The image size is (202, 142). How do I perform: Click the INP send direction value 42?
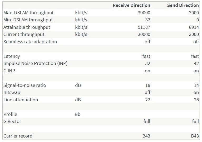point(196,63)
